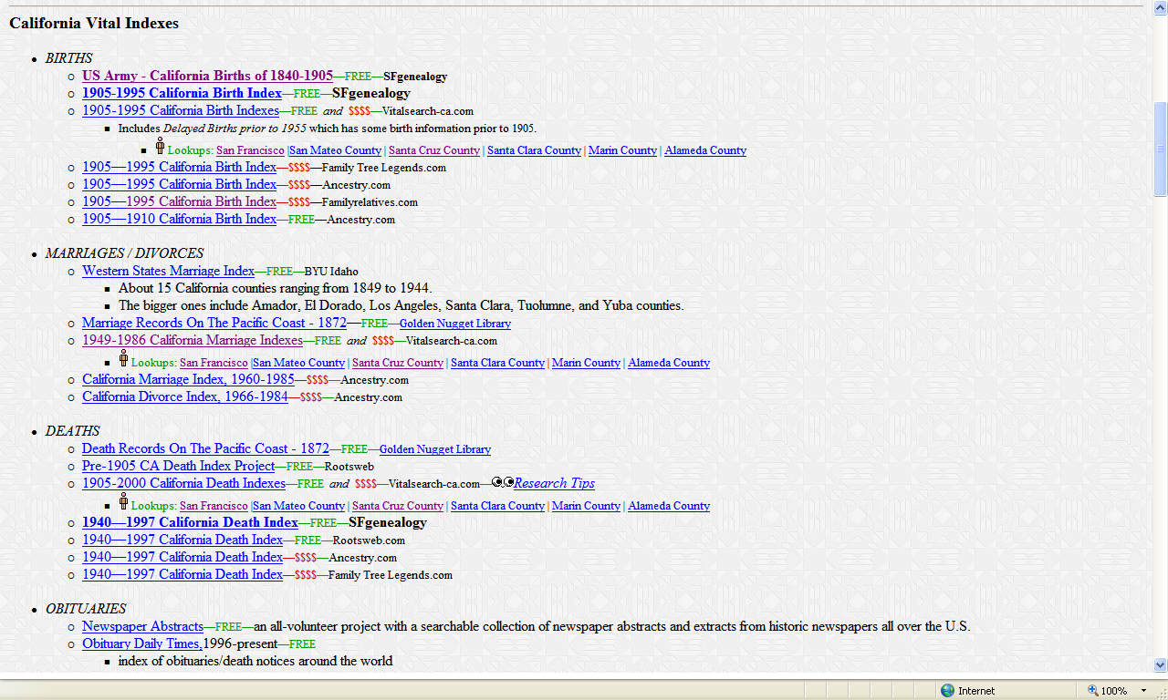Open Alameda County lookups under Deaths
The image size is (1168, 700).
point(669,506)
